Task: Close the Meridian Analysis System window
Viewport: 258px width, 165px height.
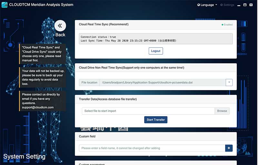Action: tap(252, 5)
